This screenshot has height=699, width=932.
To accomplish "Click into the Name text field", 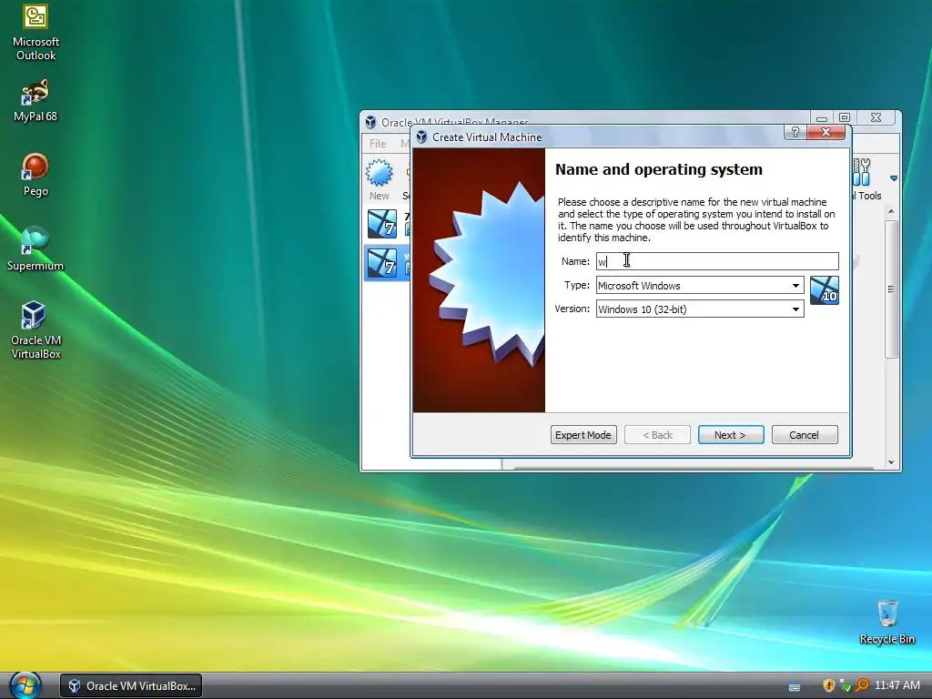I will 717,261.
